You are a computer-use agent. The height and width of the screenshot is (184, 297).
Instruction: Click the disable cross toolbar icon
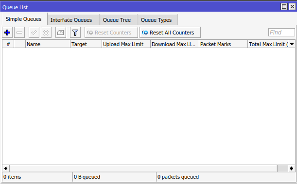(x=46, y=33)
